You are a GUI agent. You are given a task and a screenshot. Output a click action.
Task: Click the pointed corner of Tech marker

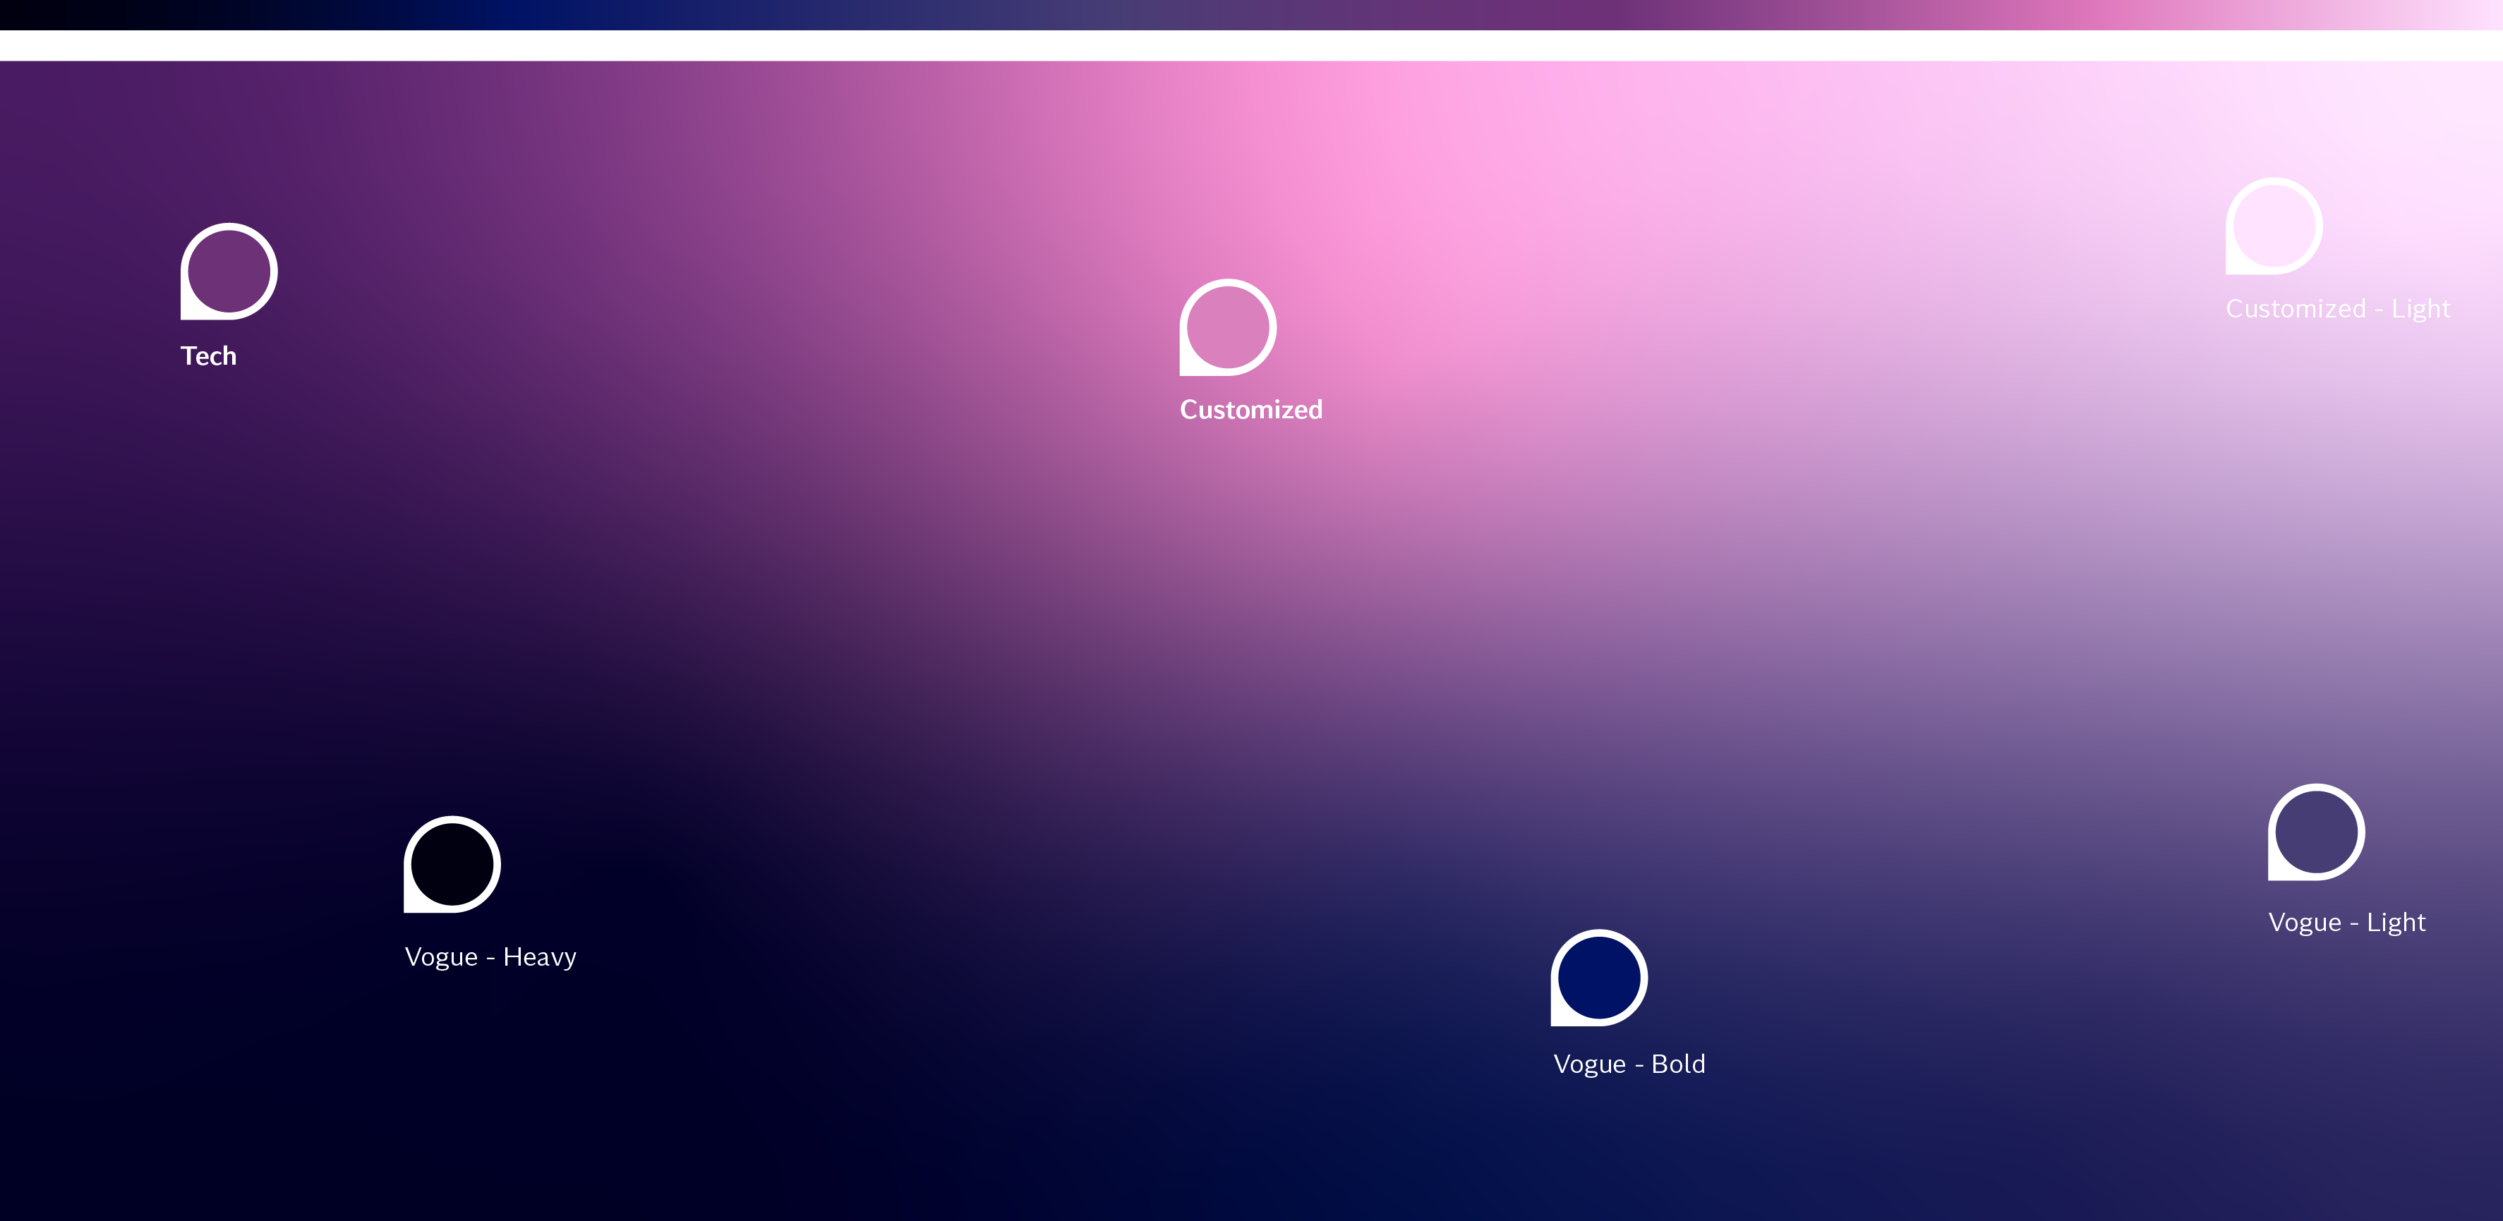pos(188,312)
